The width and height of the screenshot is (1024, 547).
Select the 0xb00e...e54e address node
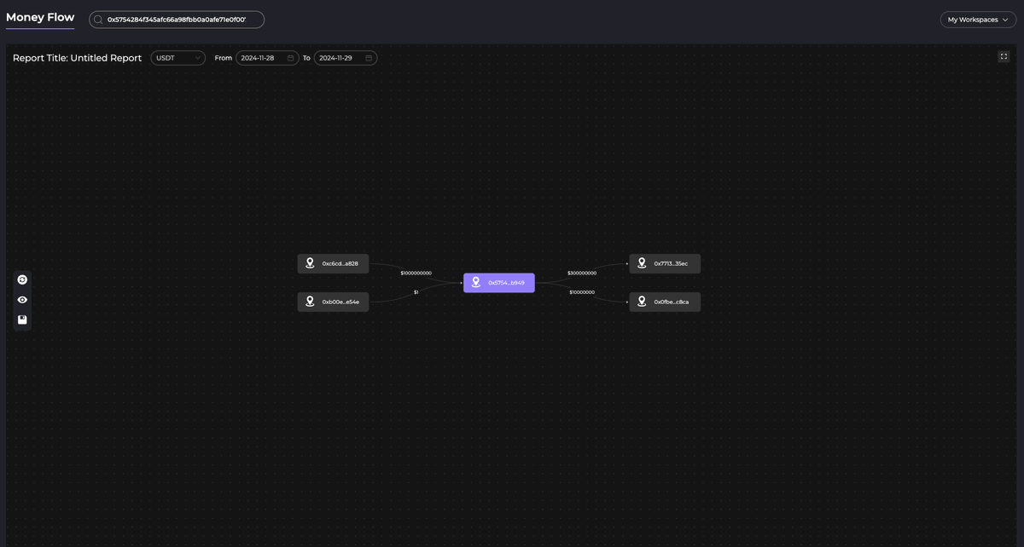[340, 302]
